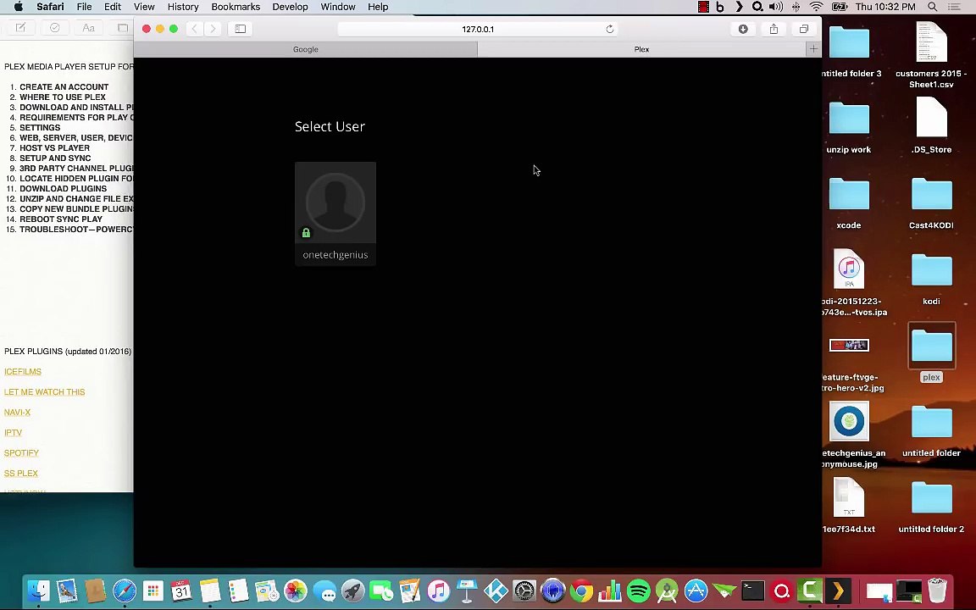Reload the 127.0.0.1 page

tap(609, 30)
